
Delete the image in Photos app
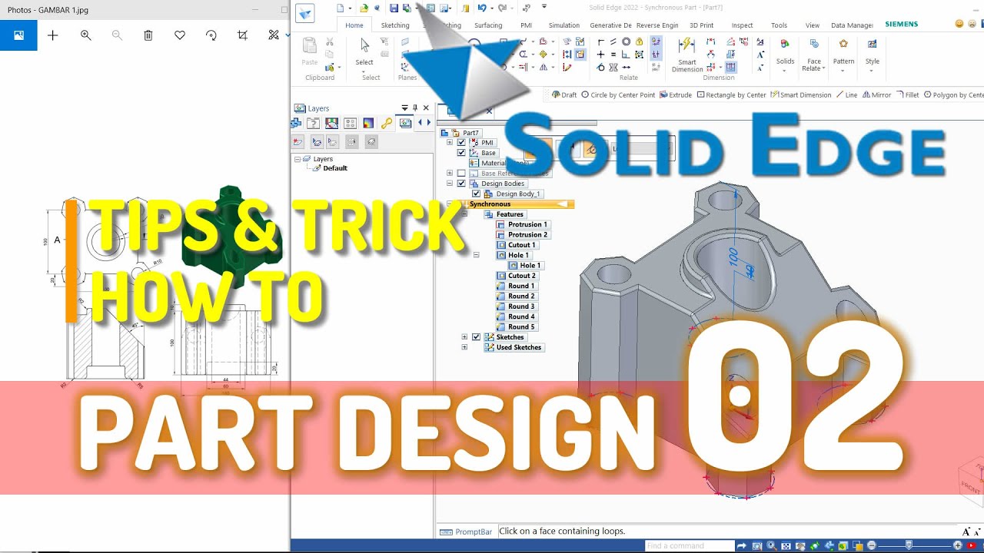click(148, 35)
